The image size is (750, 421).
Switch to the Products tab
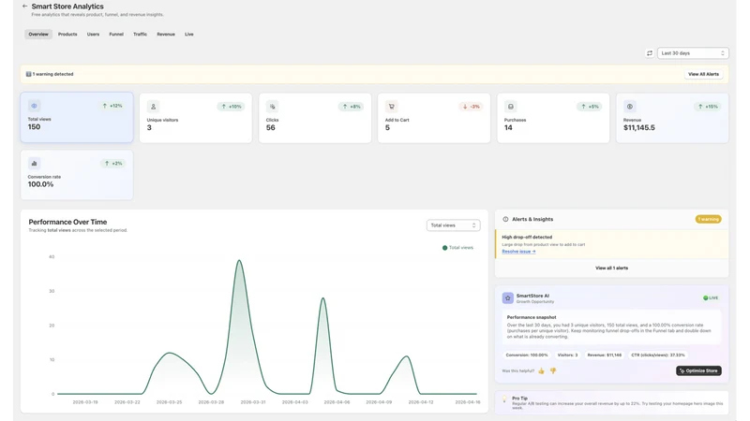[x=67, y=35]
